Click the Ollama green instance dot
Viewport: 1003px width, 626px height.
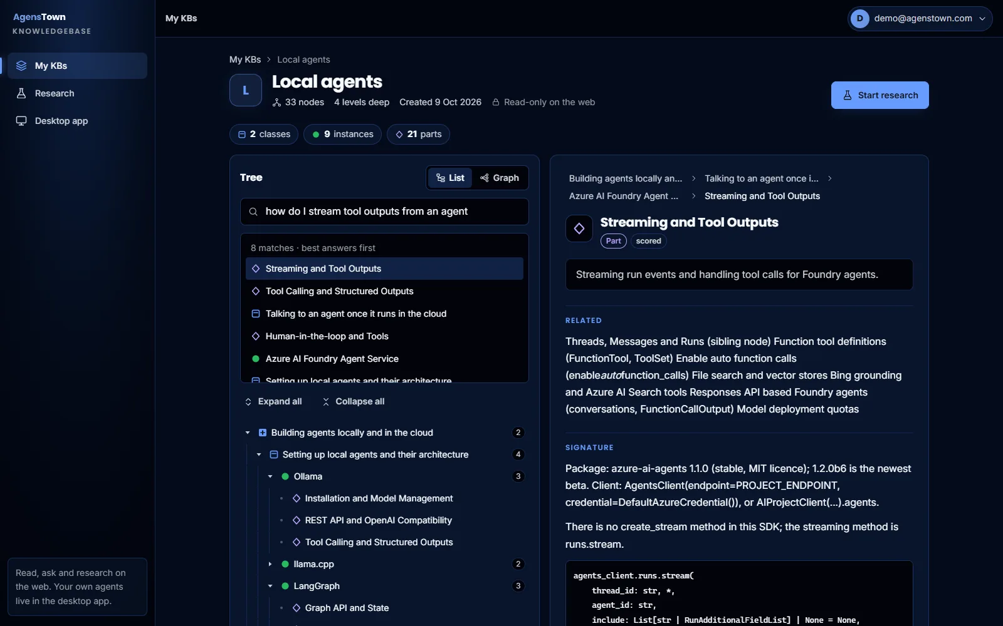285,476
